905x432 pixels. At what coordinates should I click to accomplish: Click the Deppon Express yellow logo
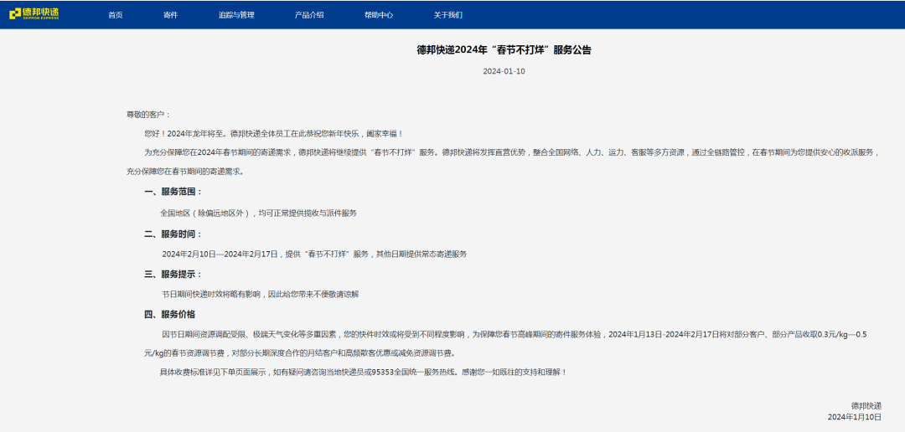pos(34,13)
